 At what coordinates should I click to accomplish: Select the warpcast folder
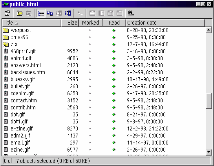(21, 30)
